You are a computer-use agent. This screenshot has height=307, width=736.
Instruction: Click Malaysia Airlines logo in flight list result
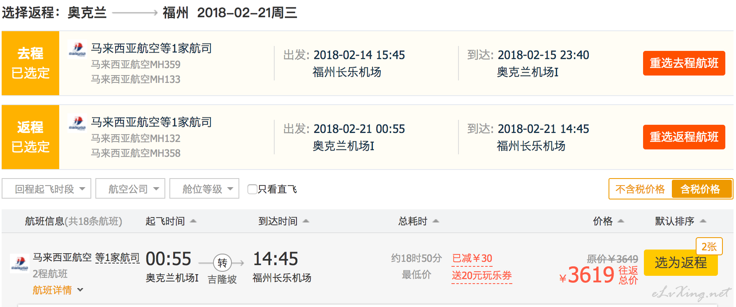(19, 263)
